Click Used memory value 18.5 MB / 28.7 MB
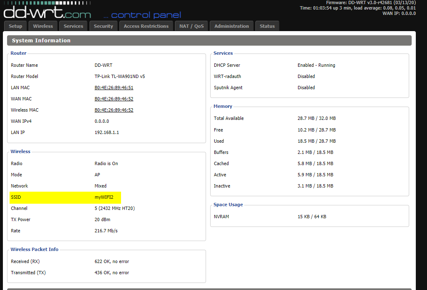 (x=317, y=141)
